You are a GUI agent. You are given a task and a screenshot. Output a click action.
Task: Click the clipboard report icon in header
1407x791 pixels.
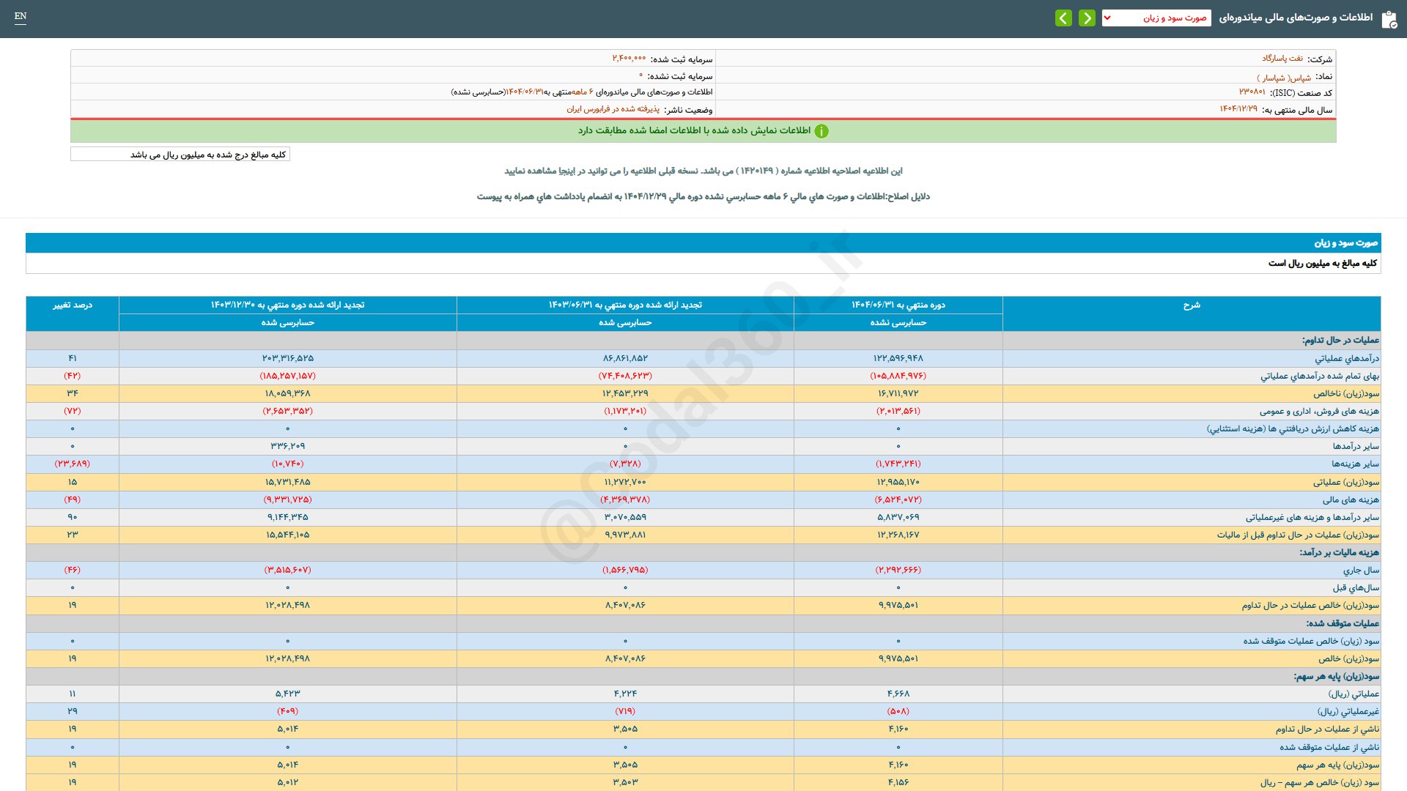(x=1389, y=19)
